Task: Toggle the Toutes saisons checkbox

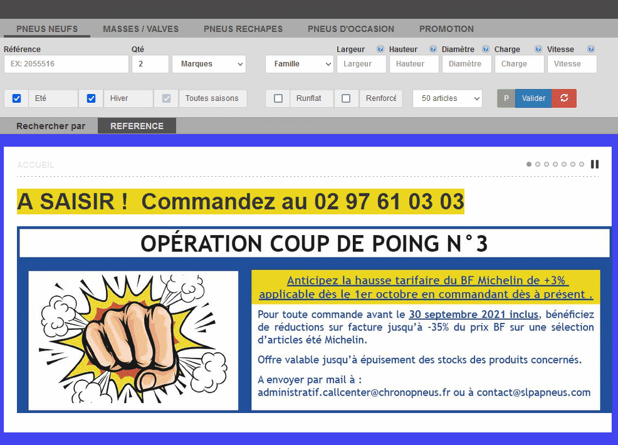Action: (x=166, y=98)
